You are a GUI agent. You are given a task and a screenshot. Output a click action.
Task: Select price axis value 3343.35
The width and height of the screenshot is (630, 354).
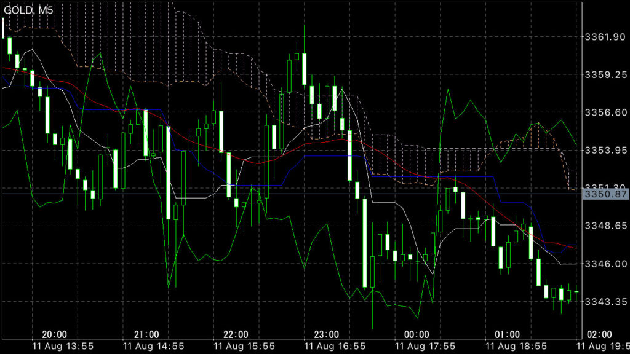click(605, 301)
